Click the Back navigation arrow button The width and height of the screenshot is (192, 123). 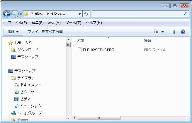tap(7, 13)
